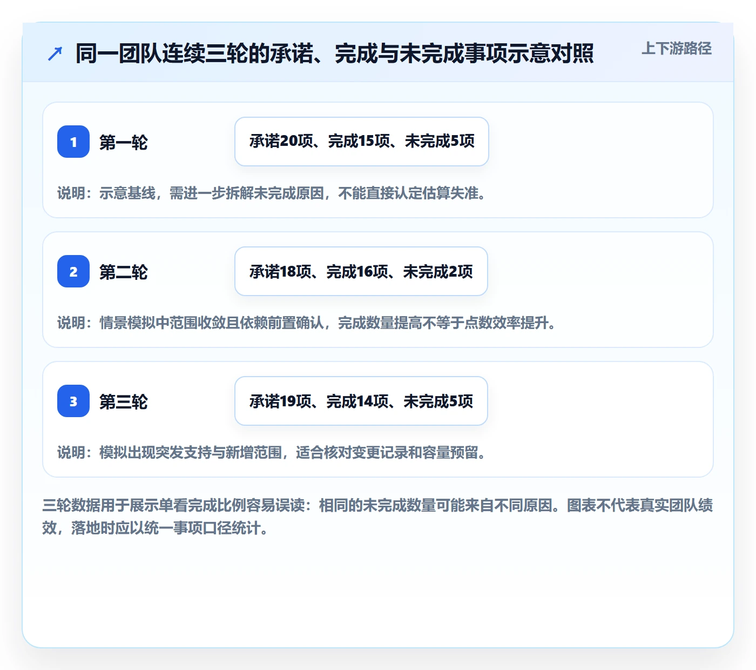Click the title 同一团队连续三轮的承诺
756x670 pixels.
click(335, 54)
